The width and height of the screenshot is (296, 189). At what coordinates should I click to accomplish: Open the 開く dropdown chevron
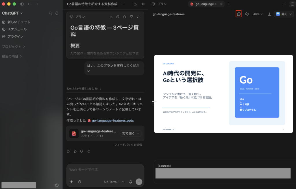[x=291, y=14]
